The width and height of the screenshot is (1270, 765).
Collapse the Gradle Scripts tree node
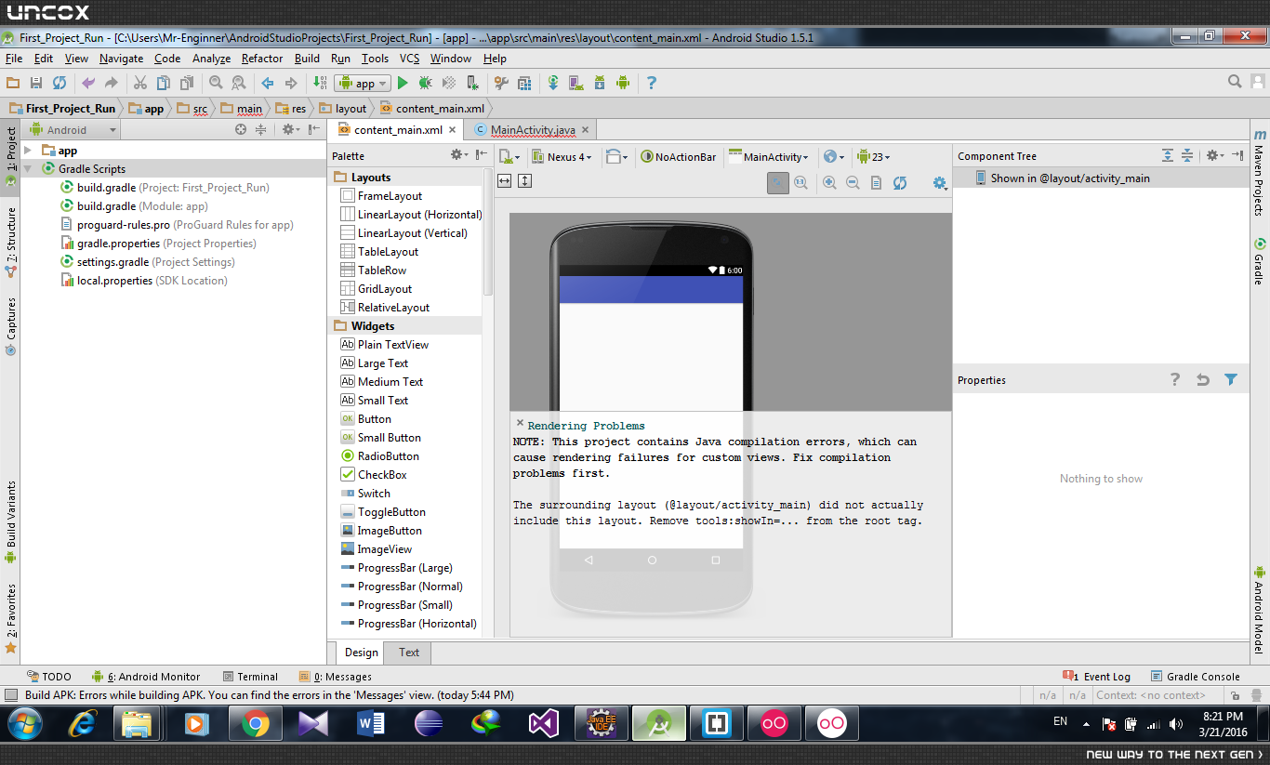[28, 169]
